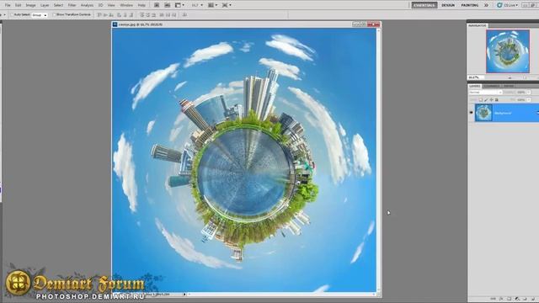The width and height of the screenshot is (539, 303).
Task: Open the Move tool preset picker
Action: point(3,15)
